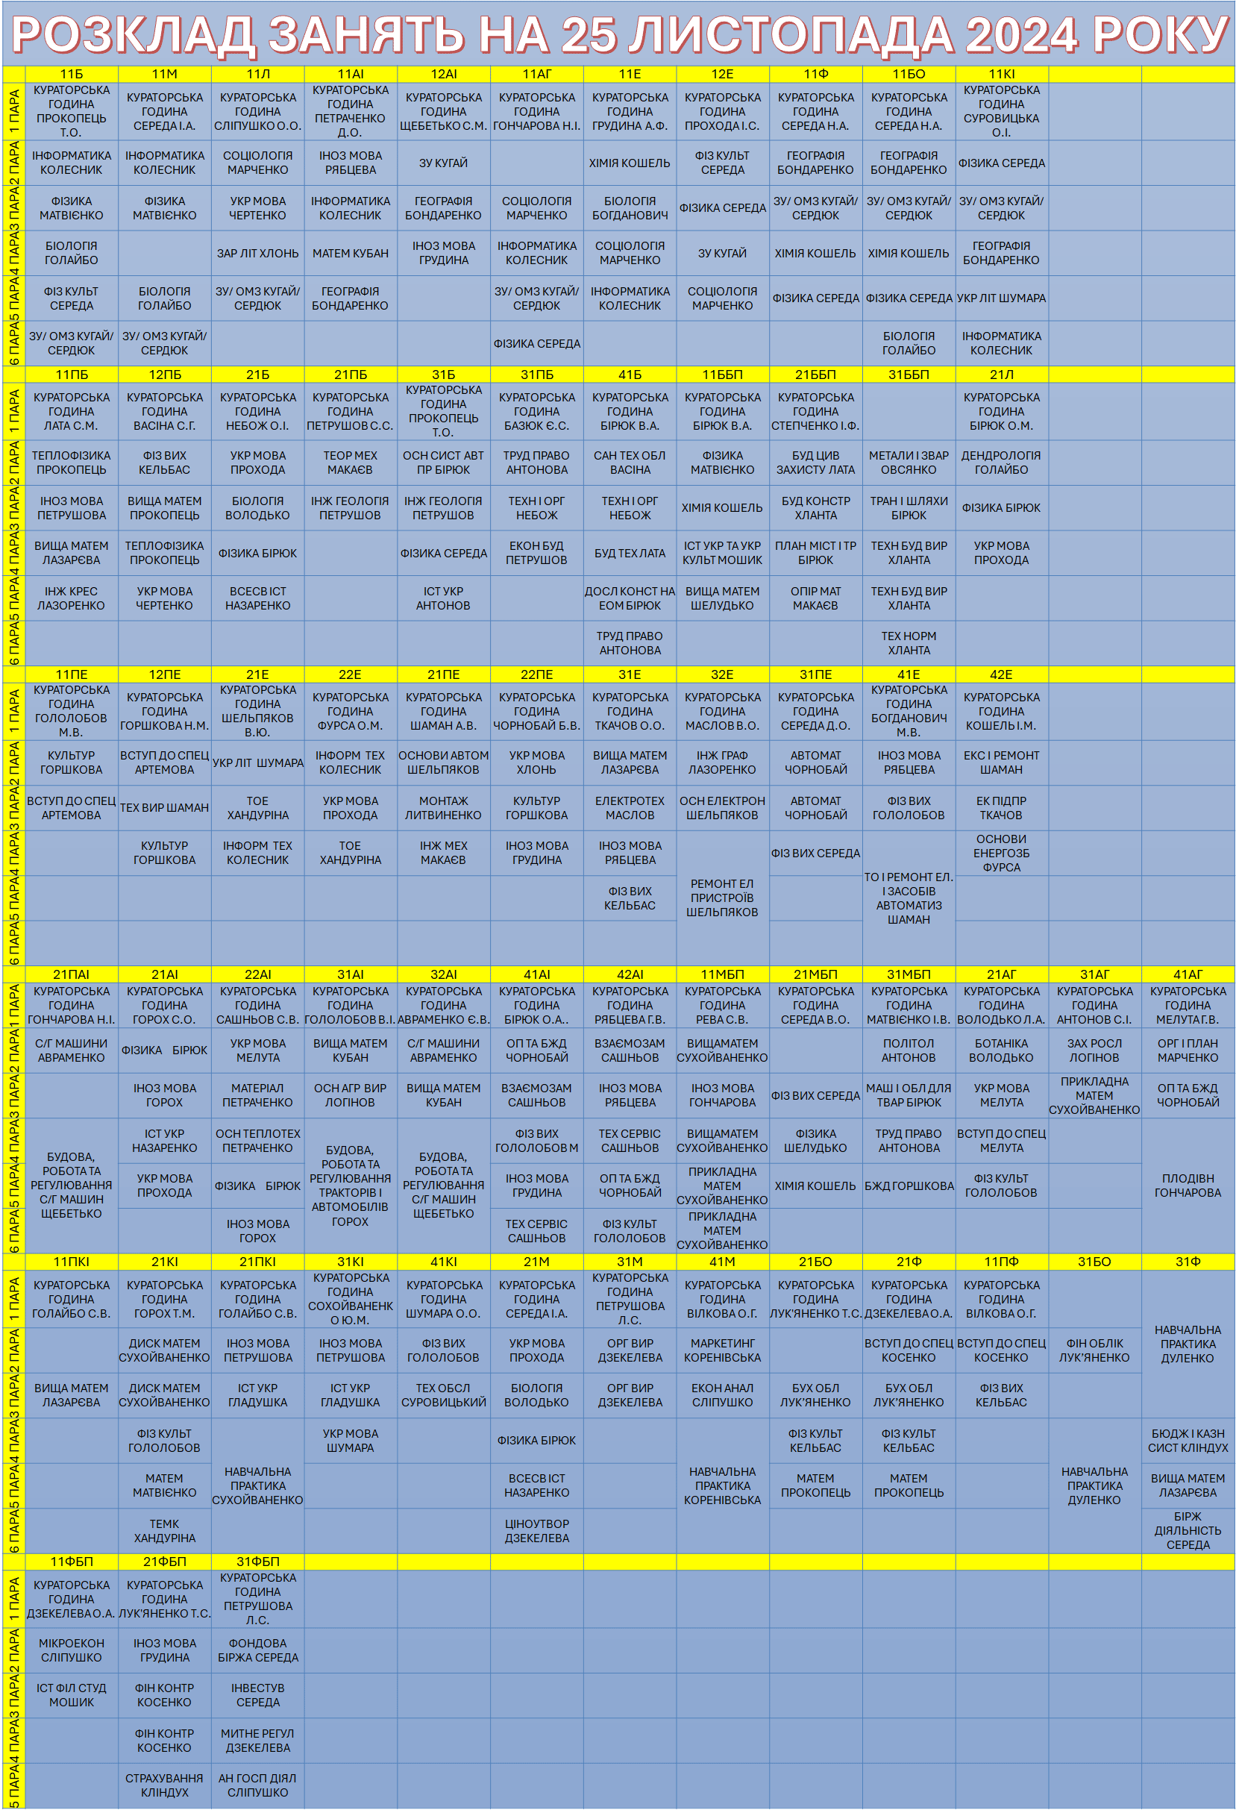This screenshot has height=1810, width=1236.
Task: Click cell 'ЦІНОУТВОР ДЗЕКЕЛЕВА'
Action: point(536,1530)
